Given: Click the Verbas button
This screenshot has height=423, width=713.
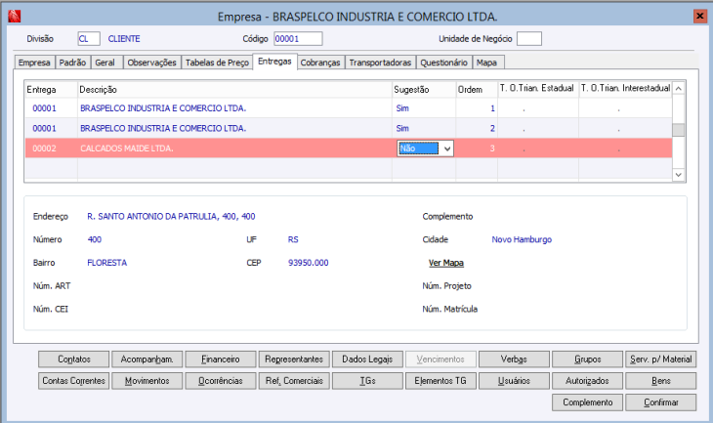Looking at the screenshot, I should pyautogui.click(x=514, y=360).
